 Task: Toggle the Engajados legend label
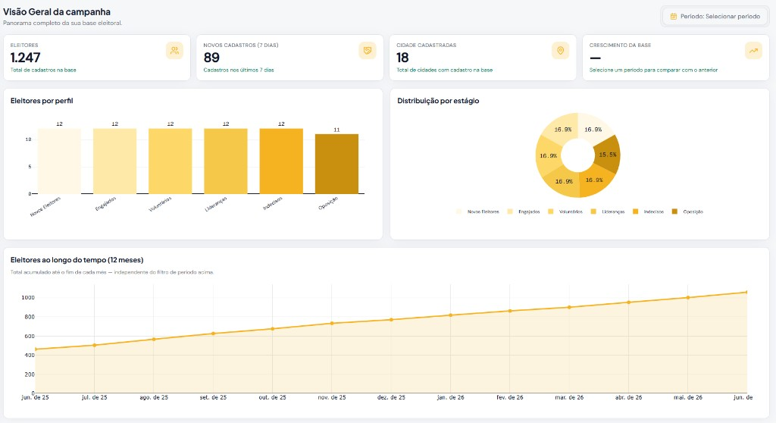pos(529,212)
